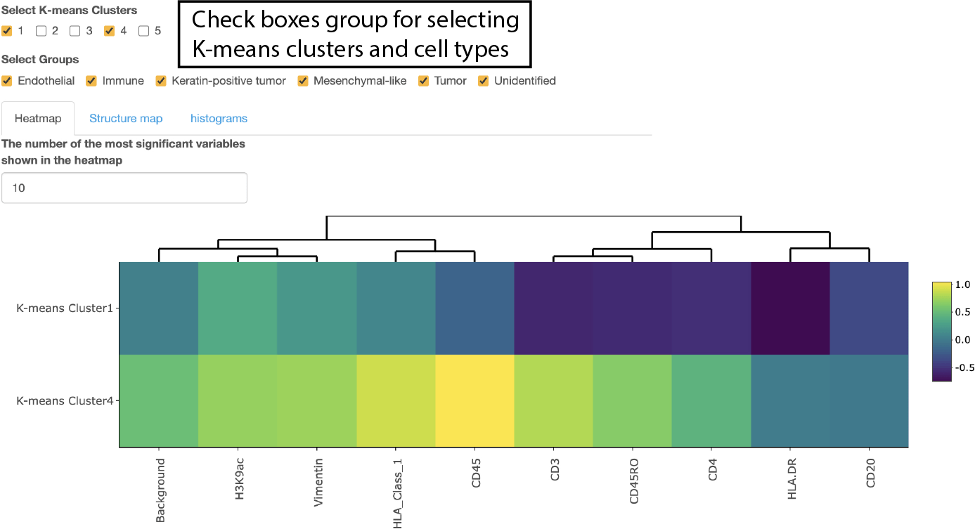Click the significant variables count input field

click(124, 188)
